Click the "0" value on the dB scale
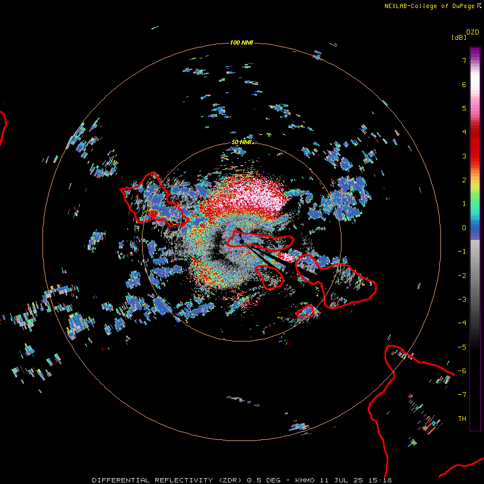Viewport: 484px width, 484px height. point(464,228)
